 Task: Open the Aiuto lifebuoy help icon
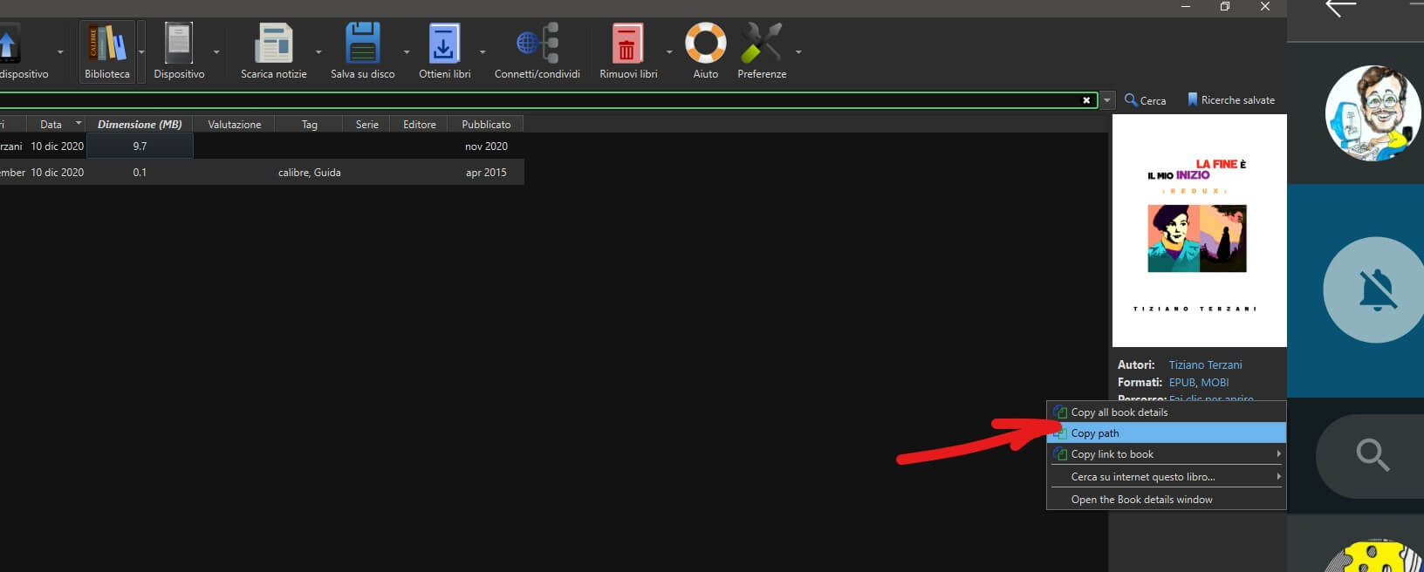pos(705,44)
